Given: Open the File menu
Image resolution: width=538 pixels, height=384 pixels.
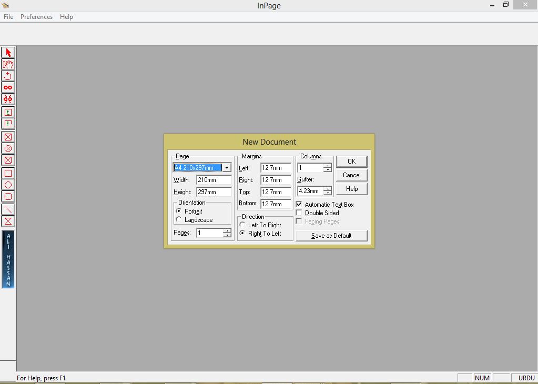Looking at the screenshot, I should pyautogui.click(x=8, y=16).
